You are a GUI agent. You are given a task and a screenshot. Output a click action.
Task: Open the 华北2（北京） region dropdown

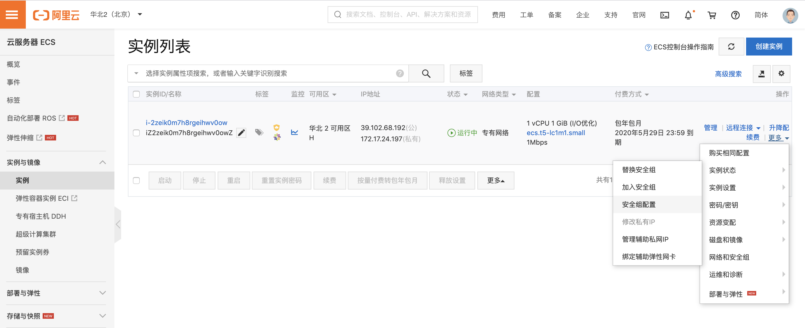pos(116,14)
